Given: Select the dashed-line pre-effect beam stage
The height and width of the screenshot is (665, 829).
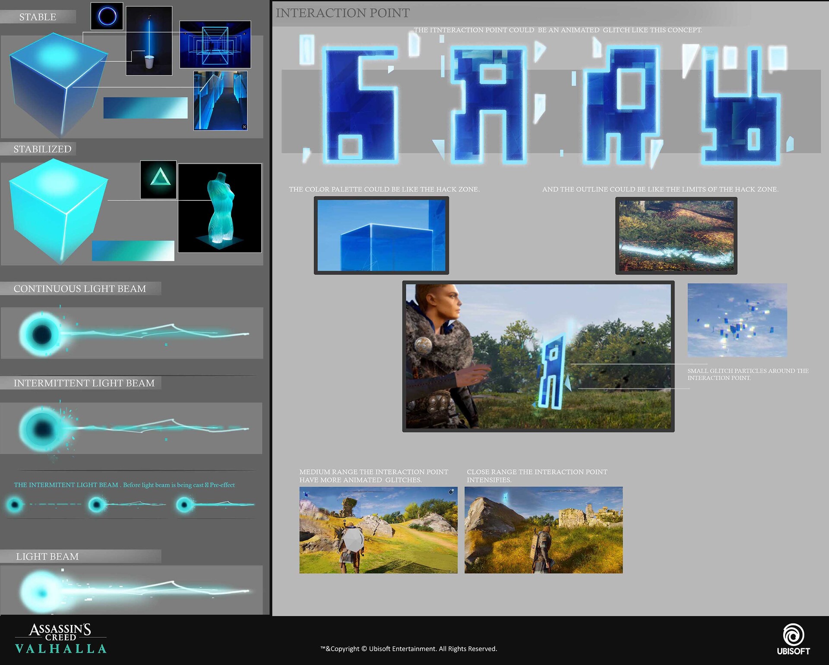Looking at the screenshot, I should pyautogui.click(x=43, y=504).
